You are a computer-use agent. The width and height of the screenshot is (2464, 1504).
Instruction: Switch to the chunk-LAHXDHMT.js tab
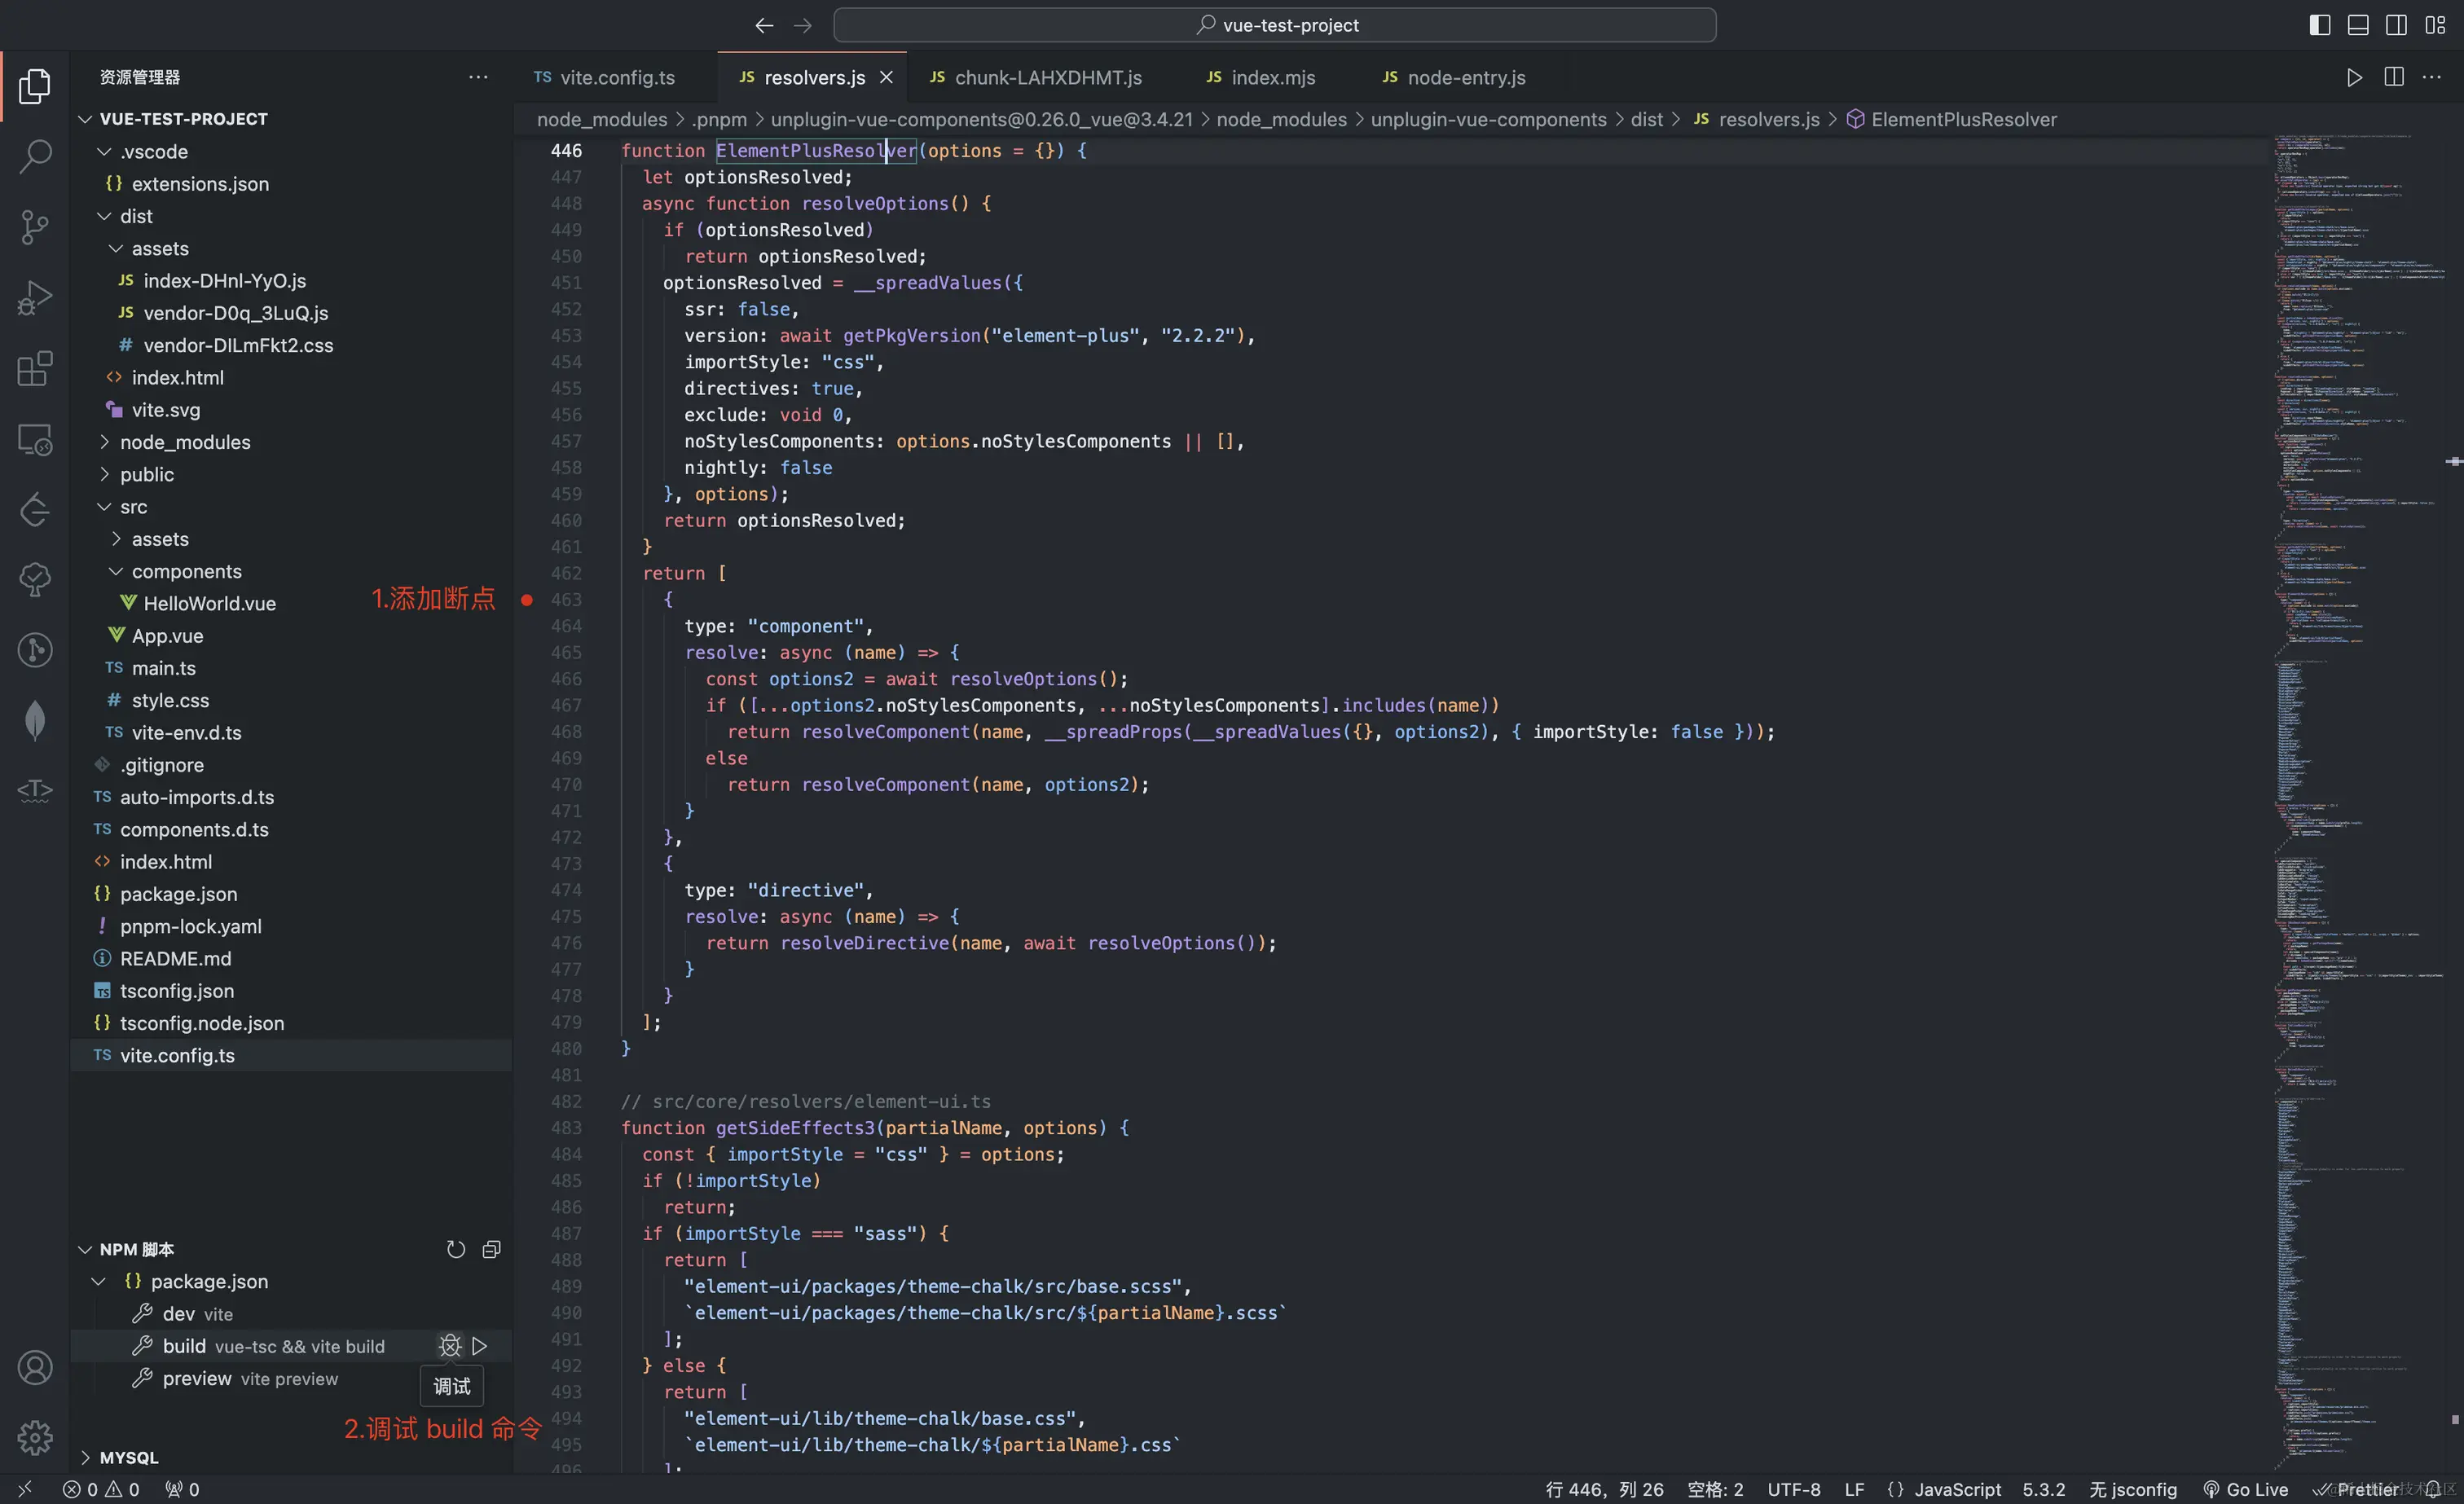(1046, 76)
